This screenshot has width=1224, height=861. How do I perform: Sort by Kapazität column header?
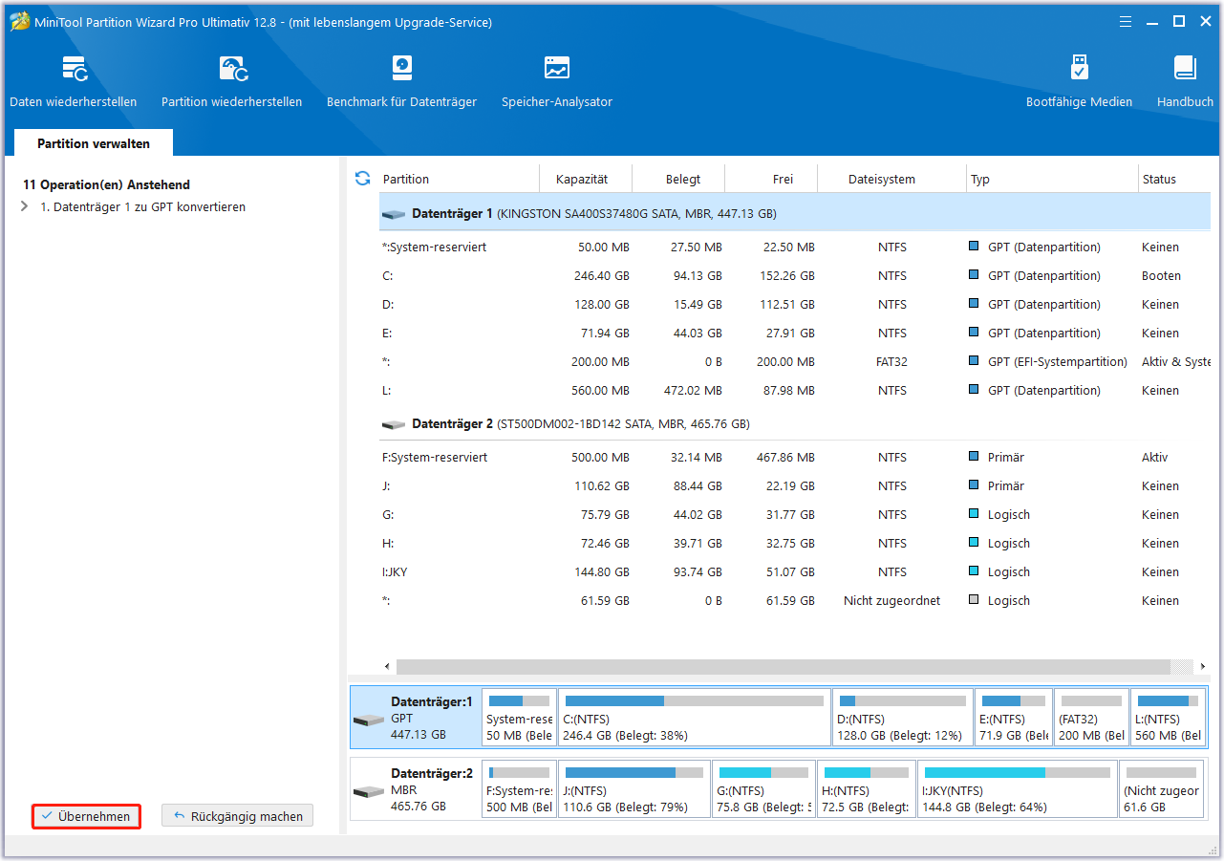(x=581, y=179)
